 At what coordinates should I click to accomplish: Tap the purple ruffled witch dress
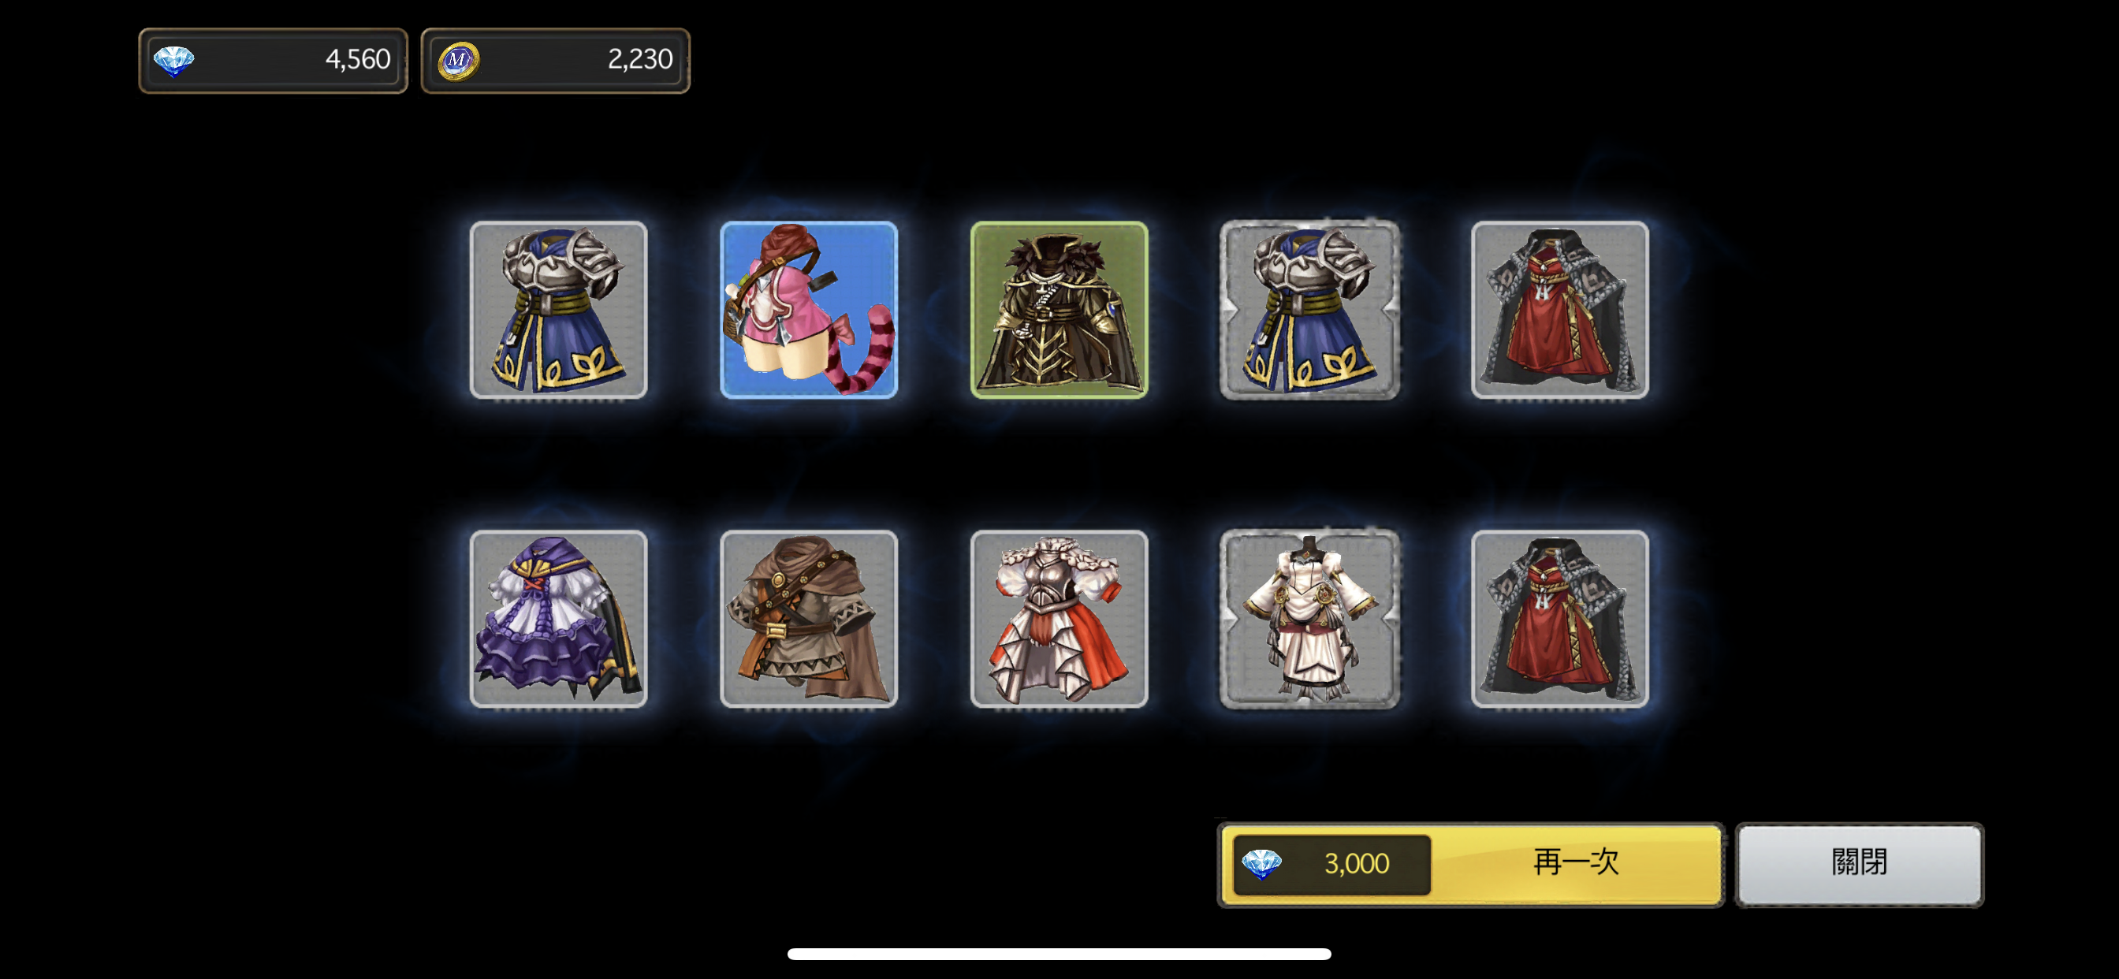559,619
